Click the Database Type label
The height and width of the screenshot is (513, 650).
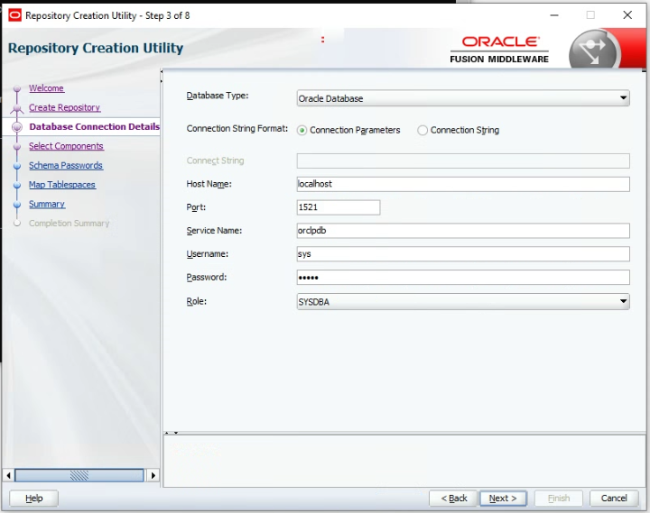pyautogui.click(x=218, y=96)
